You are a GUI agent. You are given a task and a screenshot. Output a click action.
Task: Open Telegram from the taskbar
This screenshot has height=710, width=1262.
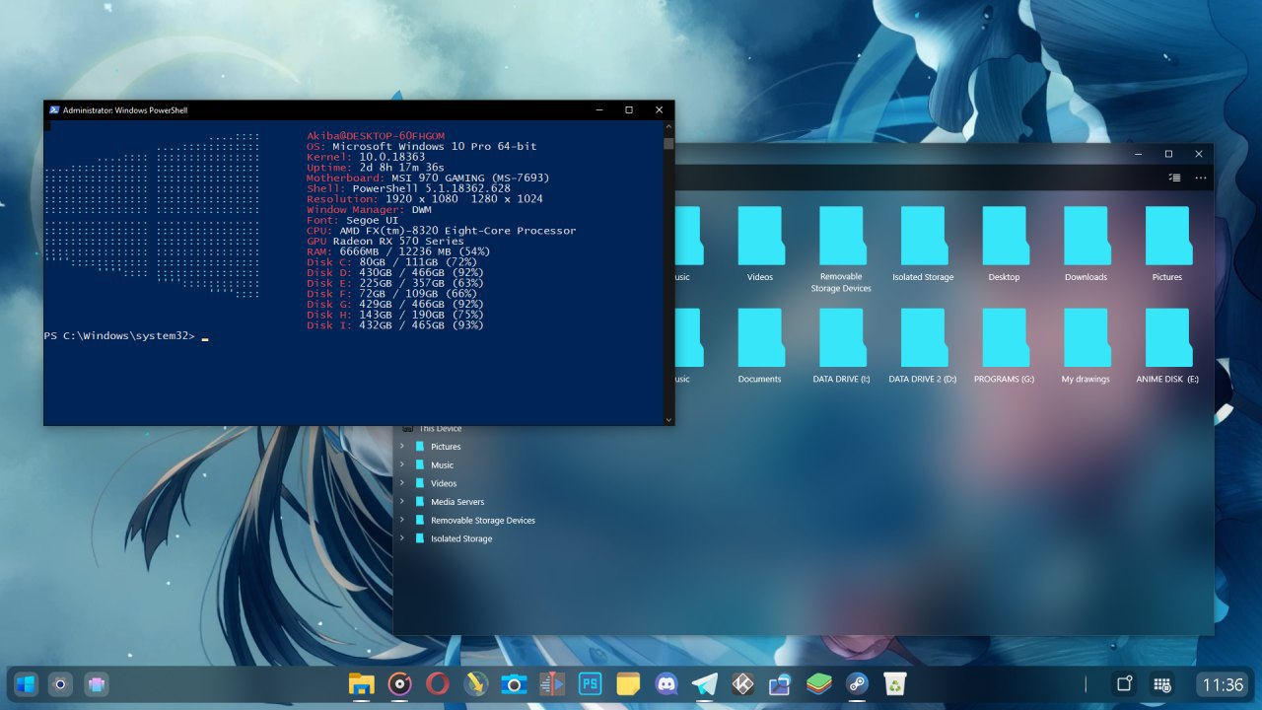tap(705, 684)
